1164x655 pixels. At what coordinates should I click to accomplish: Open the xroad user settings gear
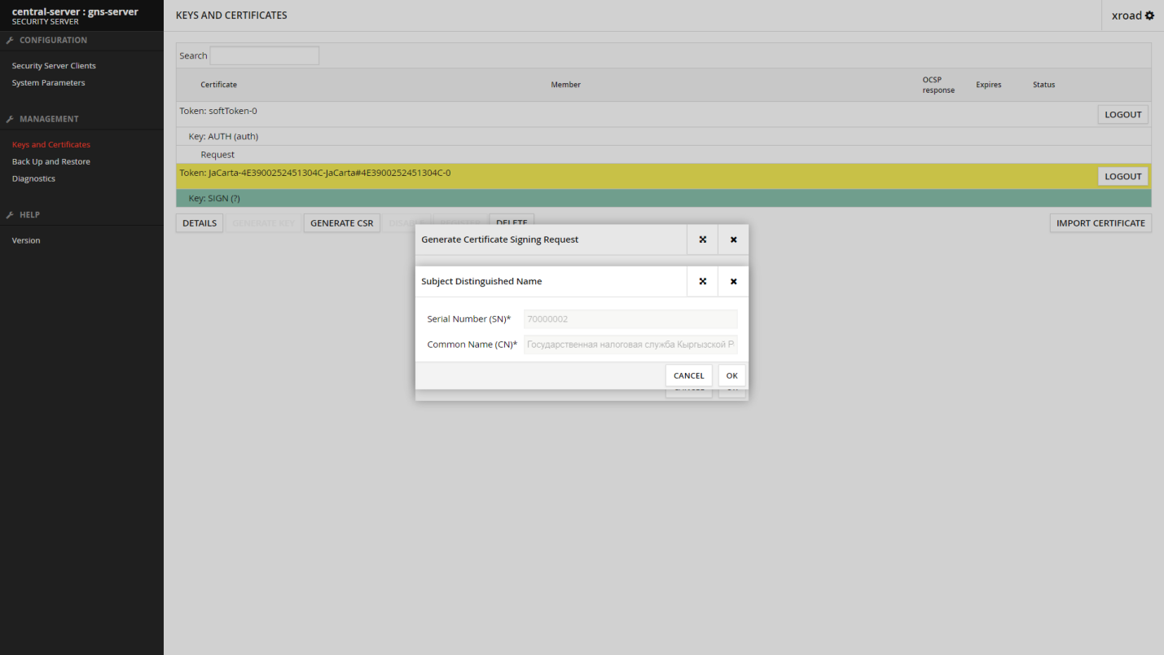click(1149, 15)
